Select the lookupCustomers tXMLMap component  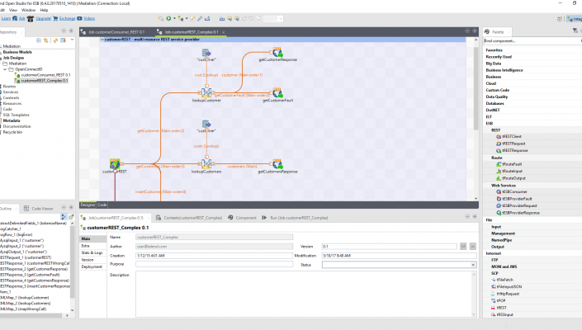206,163
